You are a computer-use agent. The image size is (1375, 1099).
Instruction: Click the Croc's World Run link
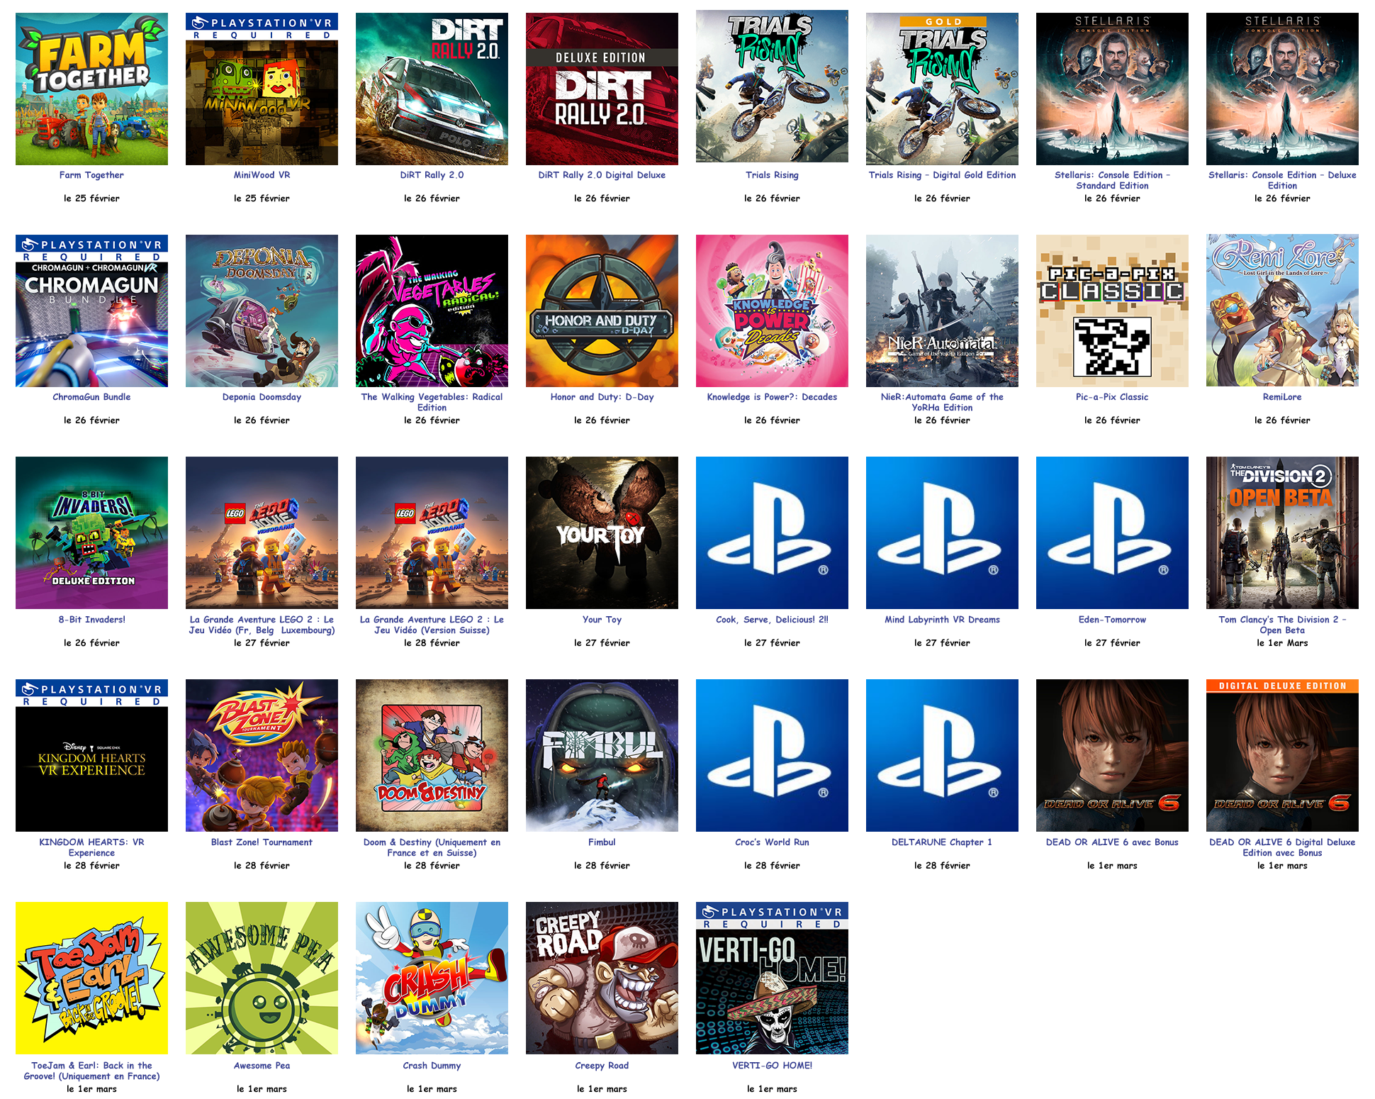772,842
